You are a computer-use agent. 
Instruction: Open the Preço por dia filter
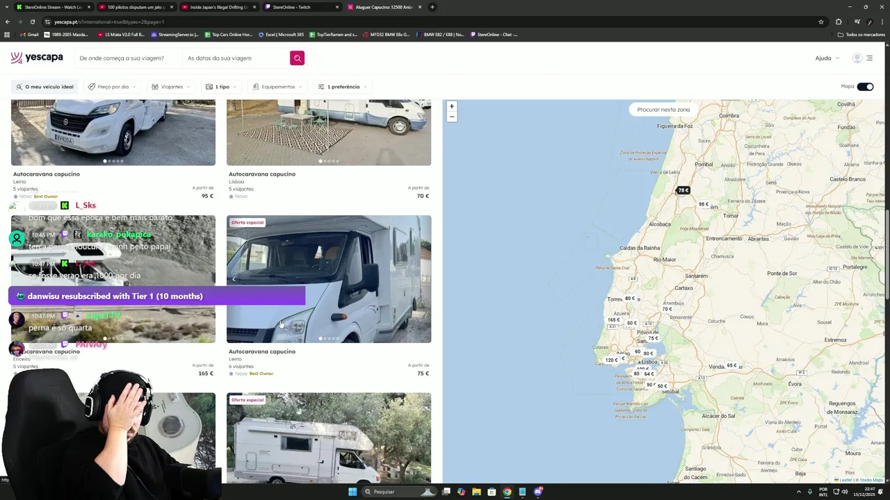111,87
